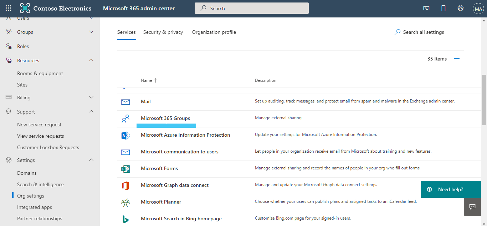Click the Need help? button
This screenshot has width=487, height=226.
point(451,189)
